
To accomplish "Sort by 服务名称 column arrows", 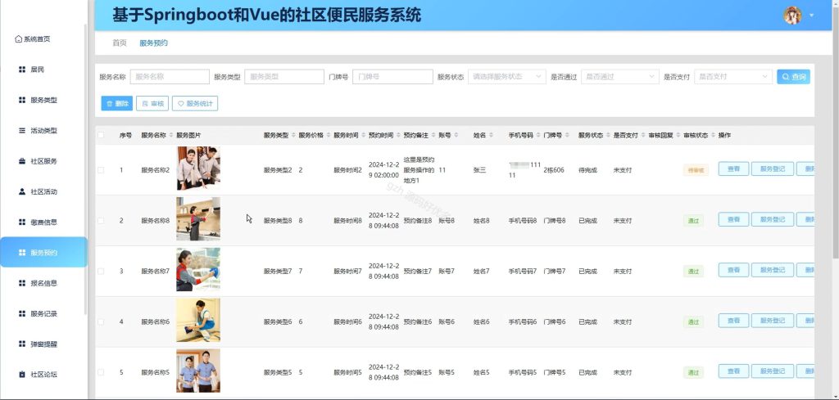I will point(170,135).
